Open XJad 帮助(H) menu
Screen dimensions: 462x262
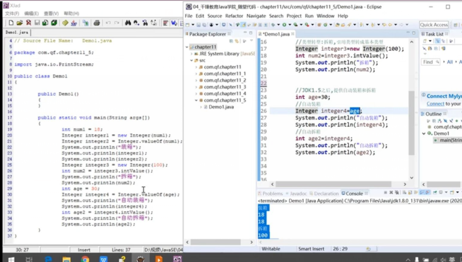click(71, 13)
